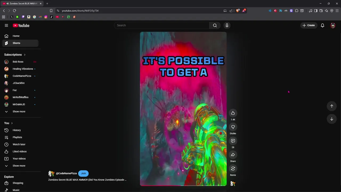Image resolution: width=341 pixels, height=192 pixels.
Task: Open the Bob Ross subscription channel
Action: tap(20, 62)
